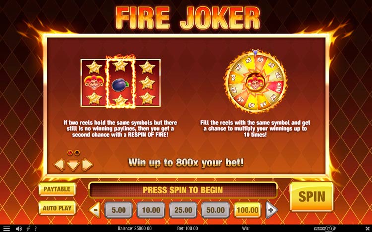Select the second page indicator dot
Screen dimensions: 372x232
click(77, 153)
